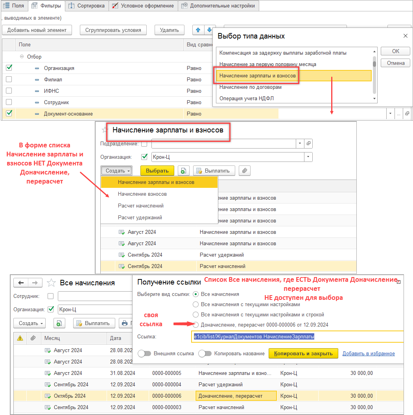Check the Филиал filter checkbox

pos(9,79)
